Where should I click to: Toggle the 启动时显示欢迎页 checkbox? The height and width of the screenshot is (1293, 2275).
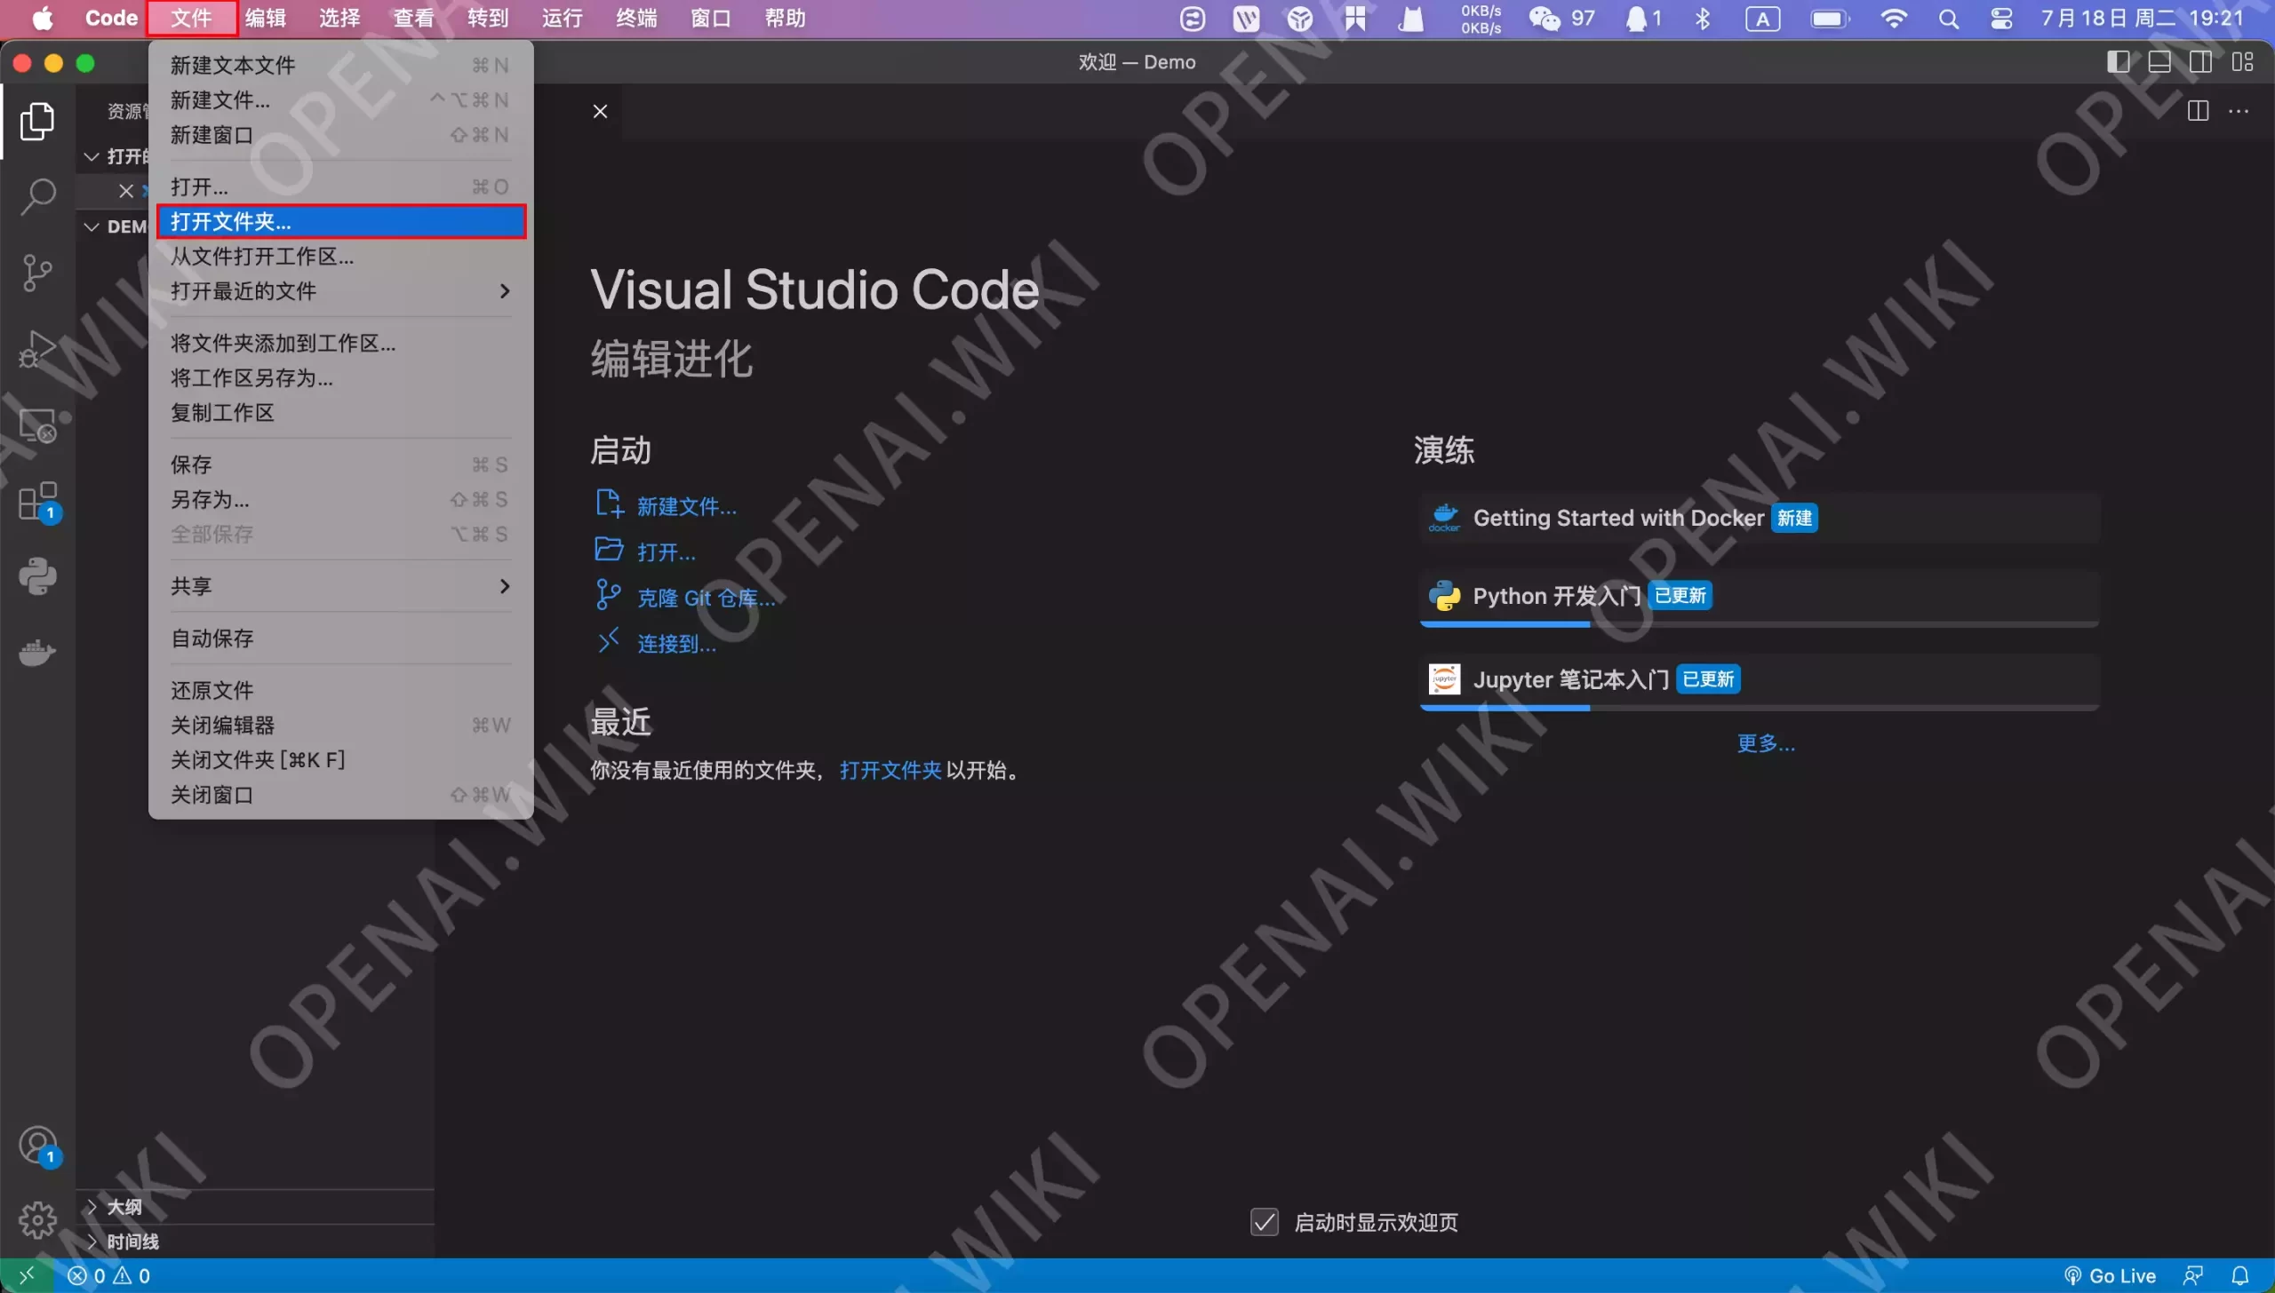1264,1222
